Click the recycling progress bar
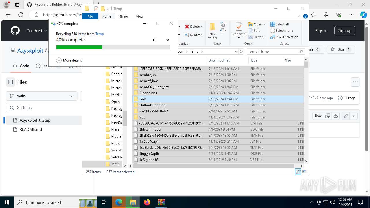Viewport: 370px width, 208px height. (113, 47)
